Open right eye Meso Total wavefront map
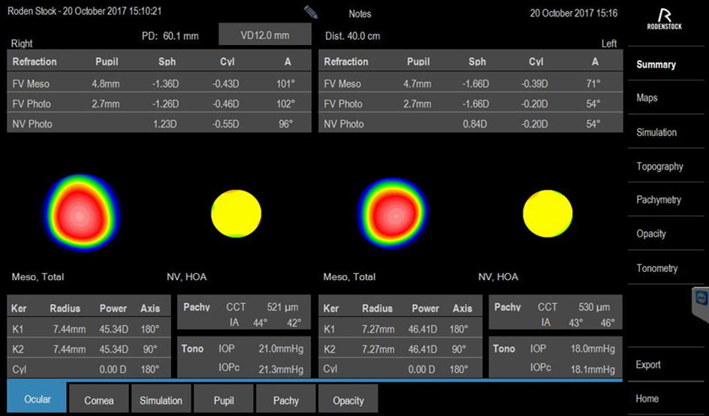Image resolution: width=709 pixels, height=416 pixels. tap(82, 213)
